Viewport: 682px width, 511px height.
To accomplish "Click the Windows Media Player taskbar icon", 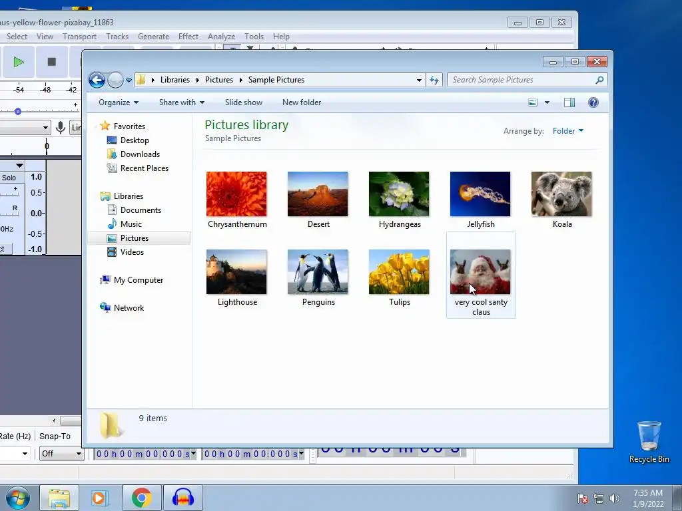I will pyautogui.click(x=100, y=498).
